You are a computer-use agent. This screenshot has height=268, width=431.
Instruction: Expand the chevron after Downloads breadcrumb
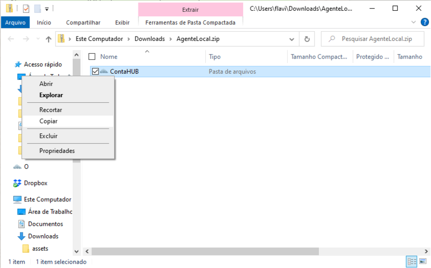pyautogui.click(x=170, y=39)
